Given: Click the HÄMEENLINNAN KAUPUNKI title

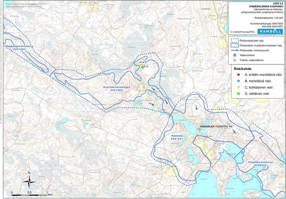Looking at the screenshot, I should (x=266, y=6).
